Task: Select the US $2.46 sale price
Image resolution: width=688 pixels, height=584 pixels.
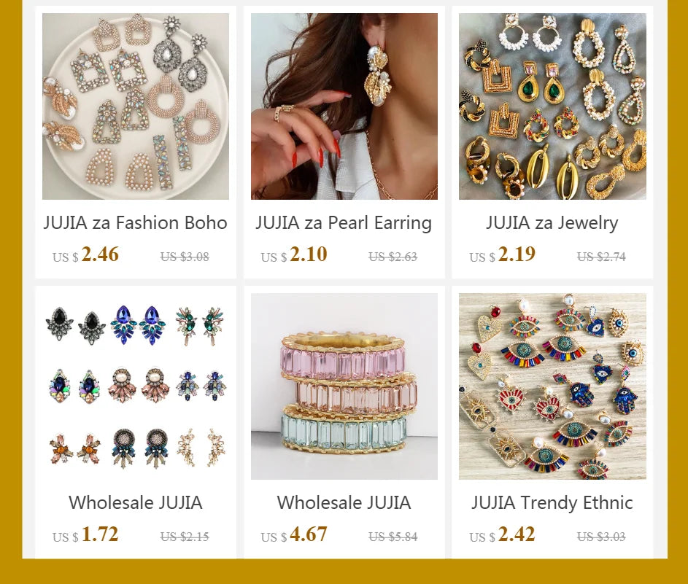Action: (85, 254)
